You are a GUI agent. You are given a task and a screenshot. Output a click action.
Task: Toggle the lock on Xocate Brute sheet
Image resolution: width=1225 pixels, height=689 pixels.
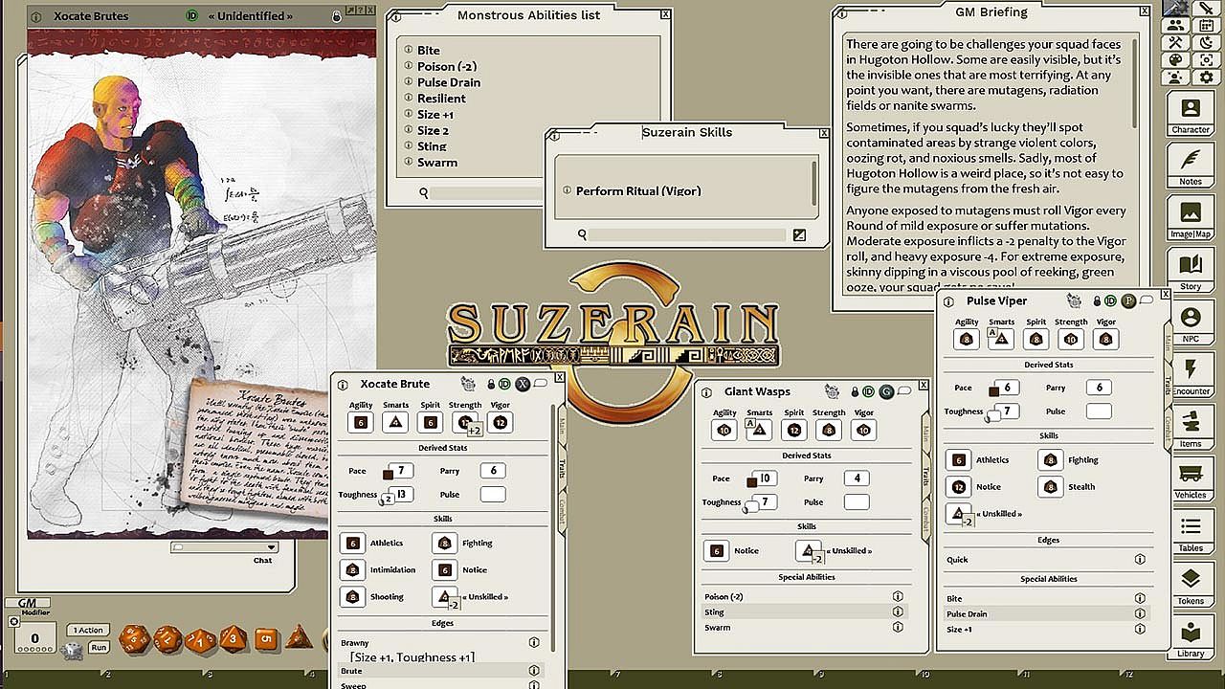(491, 384)
